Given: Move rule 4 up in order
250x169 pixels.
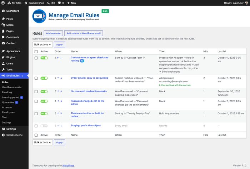Looking at the screenshot, I should coord(58,101).
